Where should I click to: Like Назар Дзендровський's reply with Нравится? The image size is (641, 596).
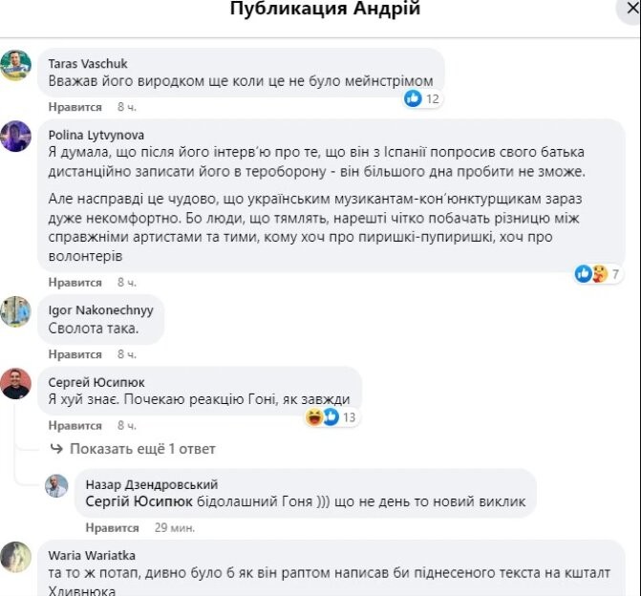pyautogui.click(x=112, y=527)
